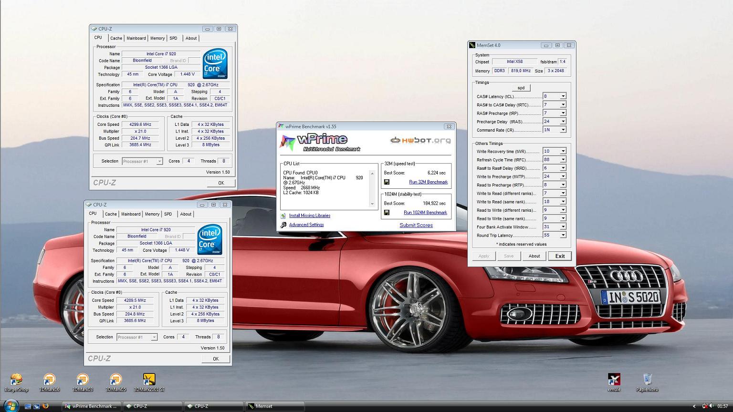Open RAS# to CAS# Delay dropdown
The height and width of the screenshot is (412, 733).
[x=563, y=105]
